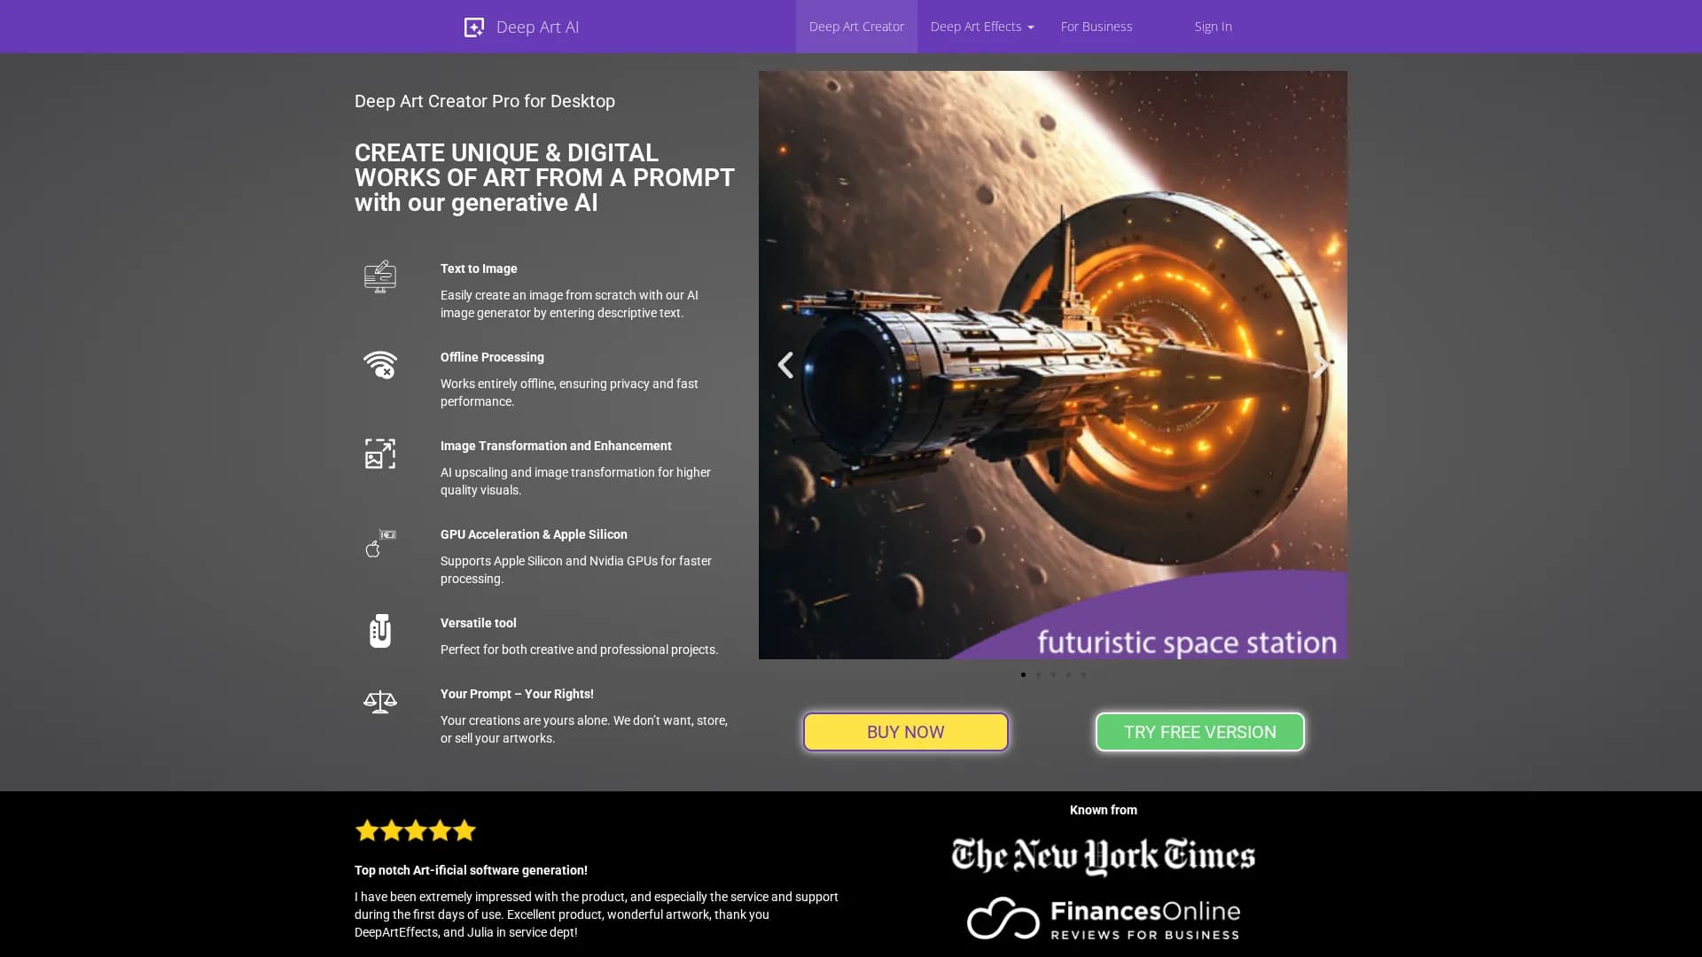The width and height of the screenshot is (1702, 957).
Task: Select the fourth carousel indicator dot
Action: point(1068,675)
